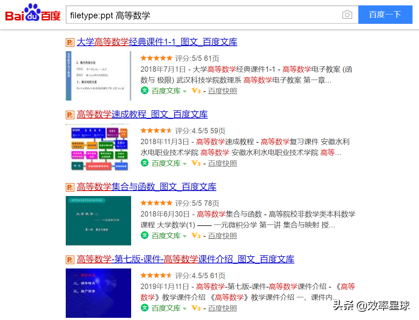Screen dimensions: 419x320
Task: Expand 百度文库 dropdown arrow in 2018年7月1日 result
Action: click(x=185, y=92)
